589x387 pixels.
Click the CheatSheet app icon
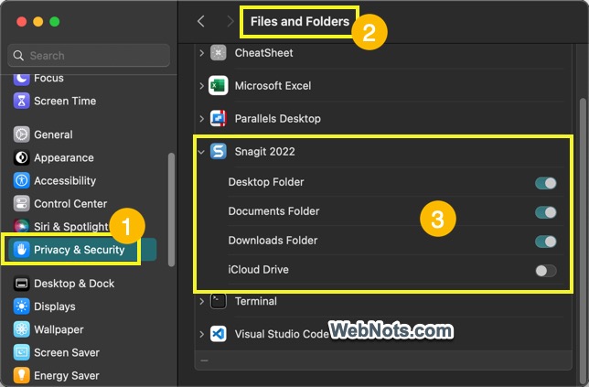pyautogui.click(x=219, y=52)
